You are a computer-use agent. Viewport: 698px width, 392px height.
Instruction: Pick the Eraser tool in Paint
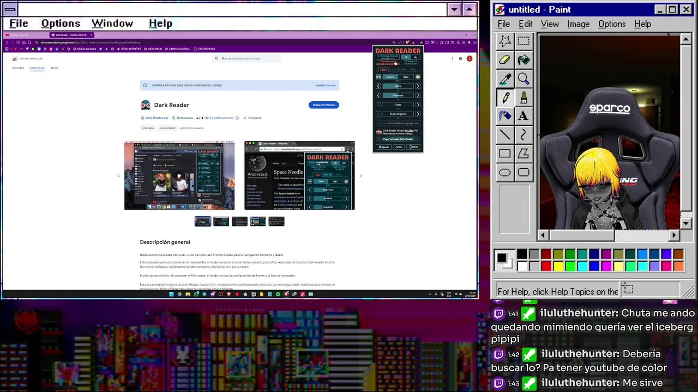[505, 60]
